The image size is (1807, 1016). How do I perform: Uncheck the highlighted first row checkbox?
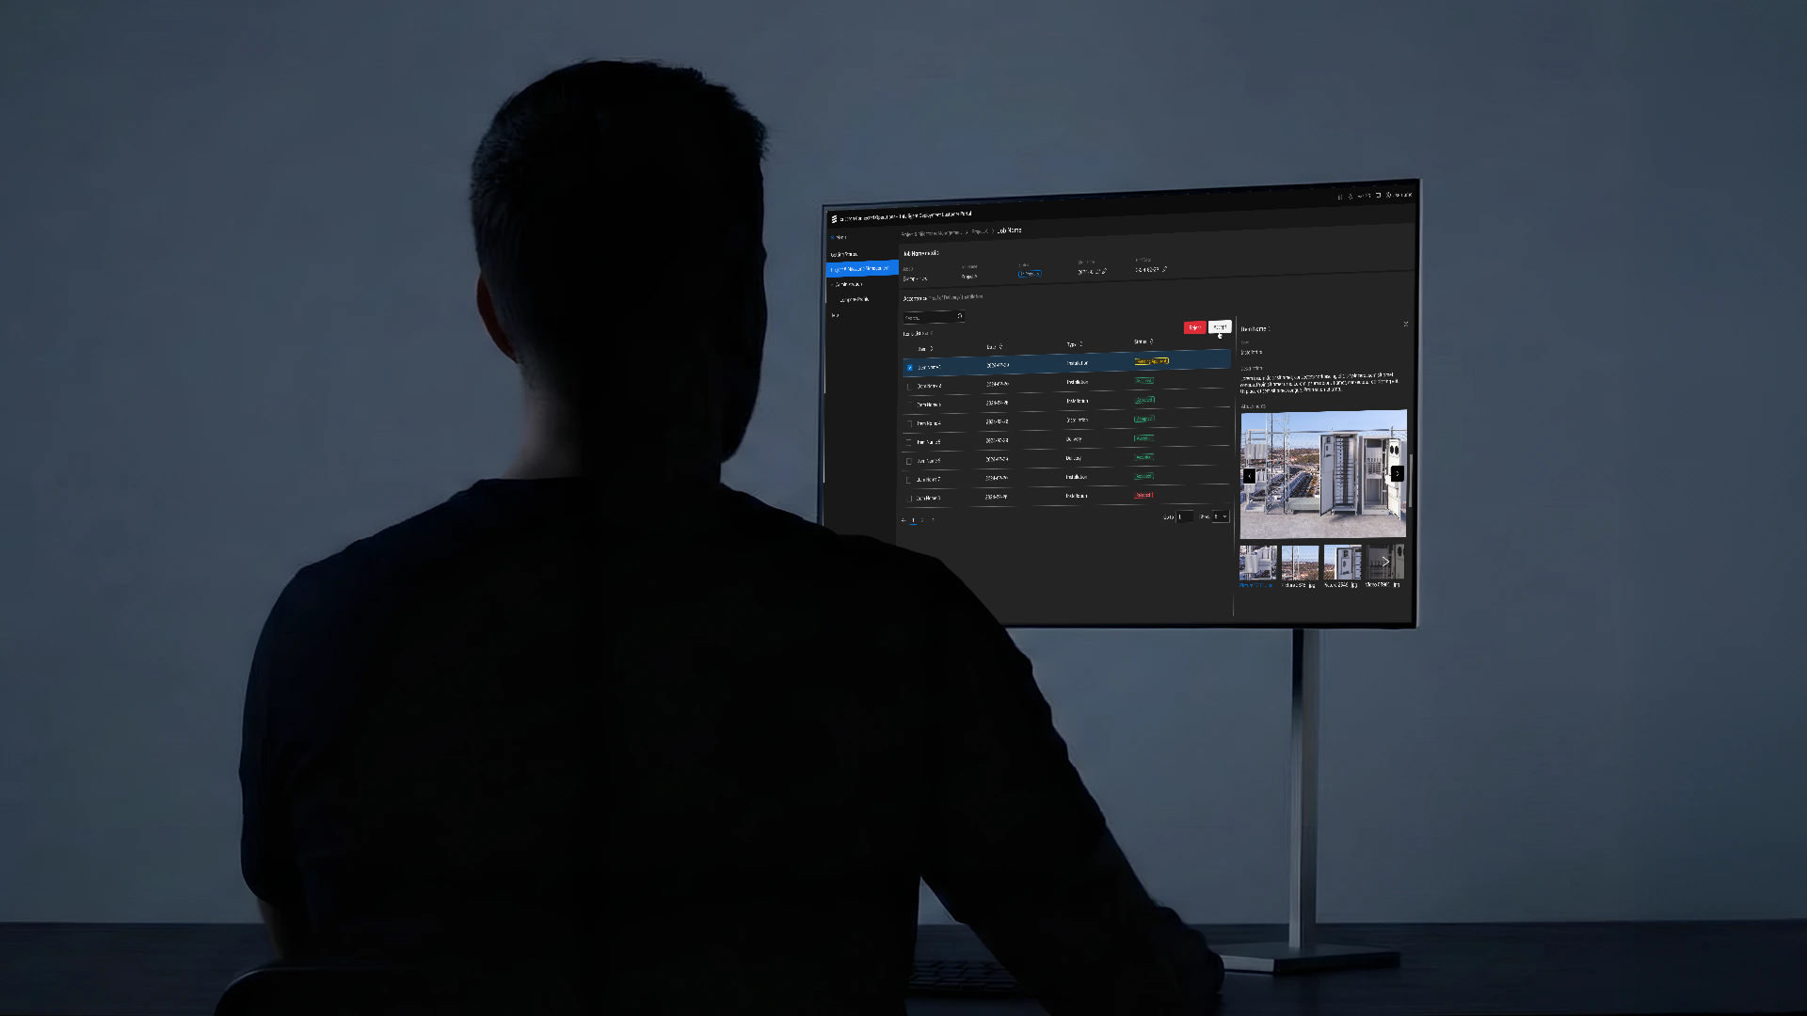click(x=909, y=368)
